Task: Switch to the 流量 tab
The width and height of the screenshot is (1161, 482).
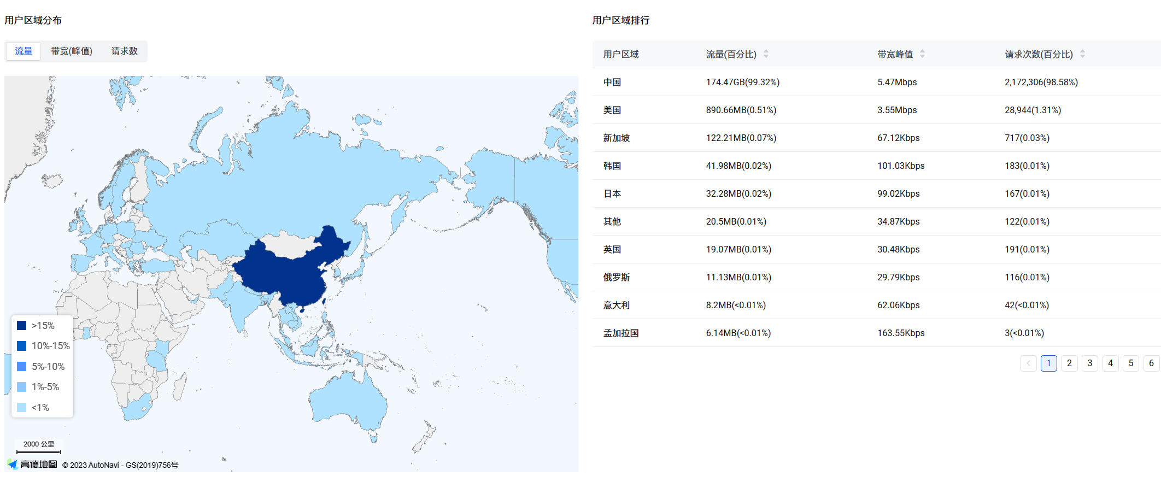Action: [x=24, y=51]
